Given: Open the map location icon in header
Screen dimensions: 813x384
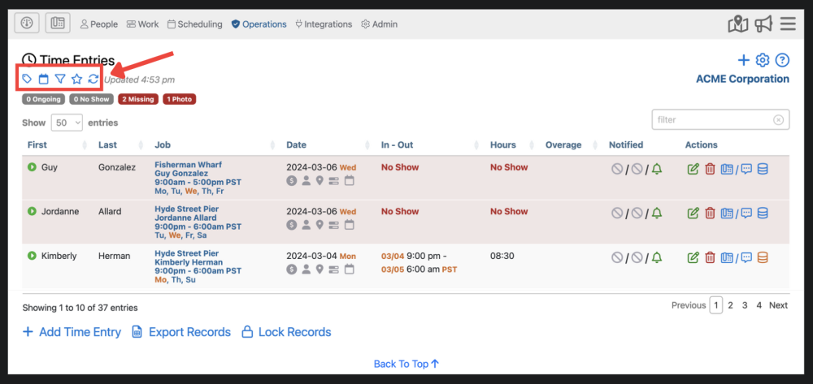Looking at the screenshot, I should pos(737,24).
